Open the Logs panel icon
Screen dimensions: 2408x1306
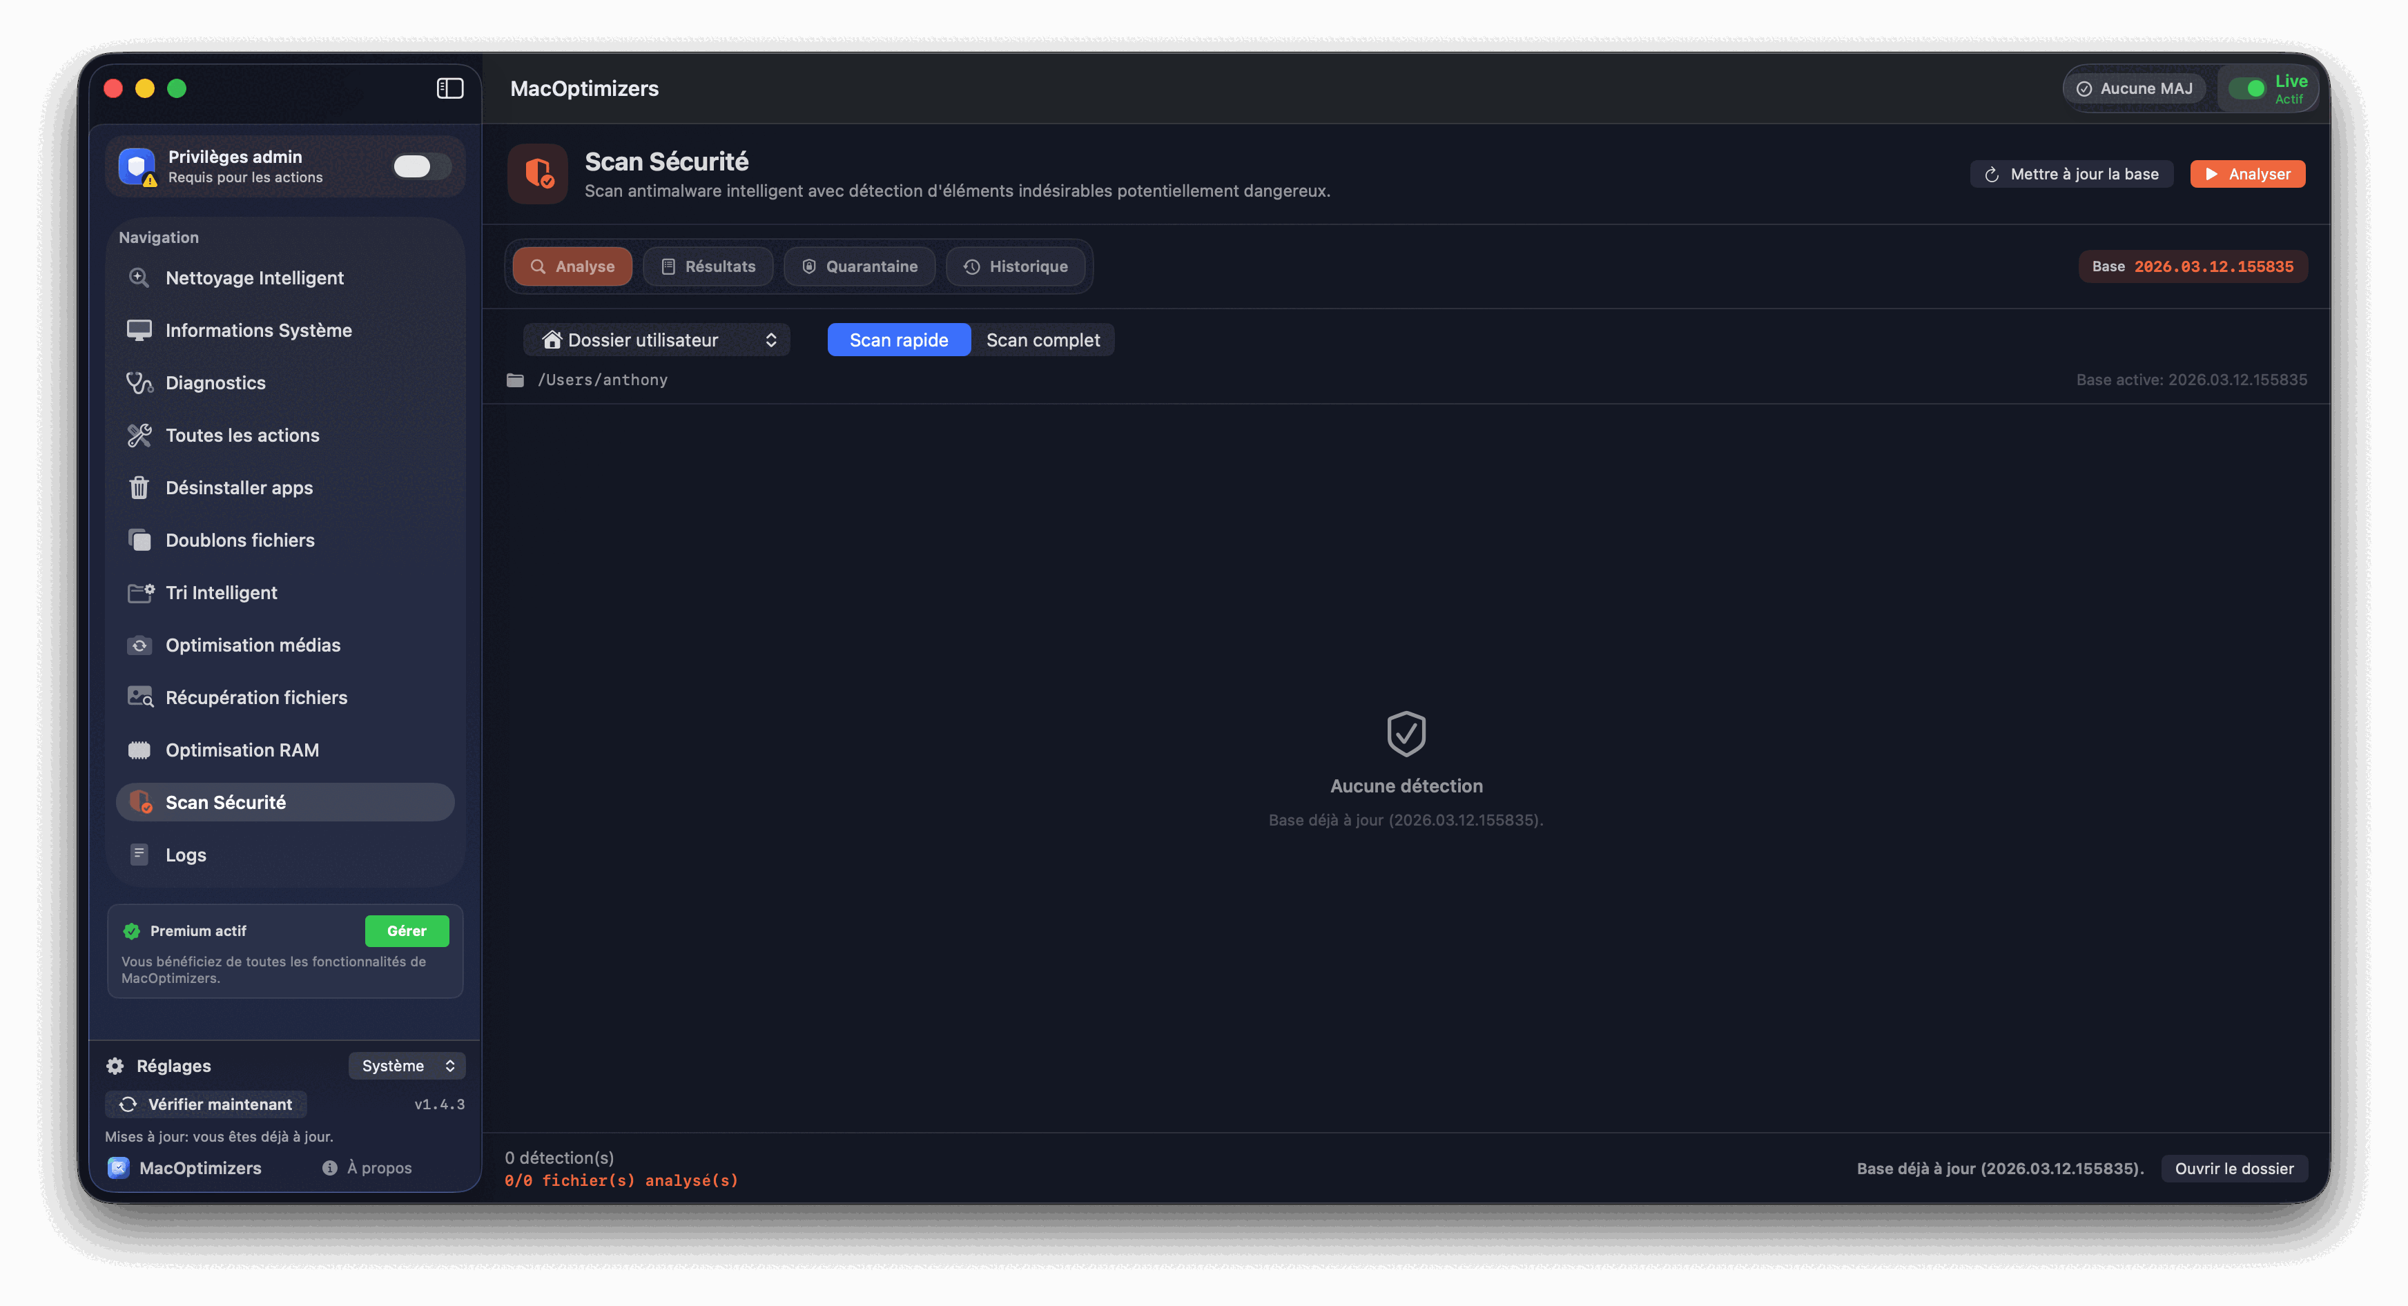pos(139,854)
